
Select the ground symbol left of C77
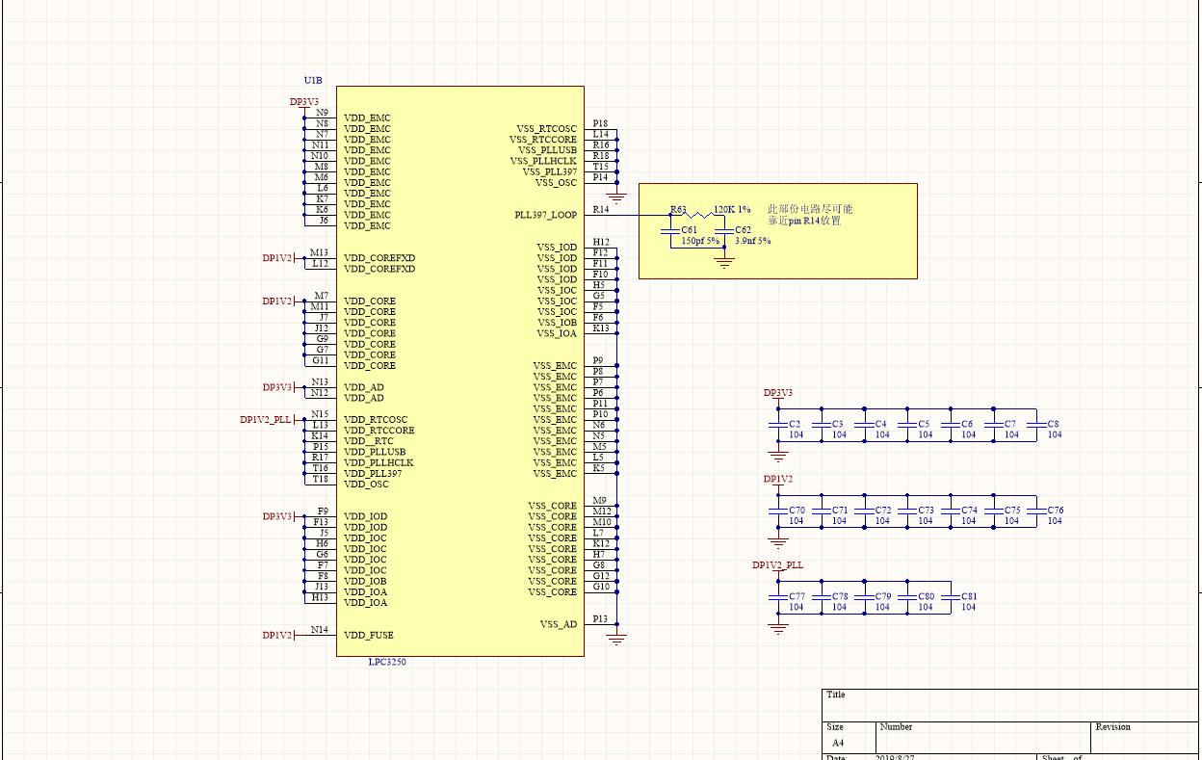click(778, 628)
